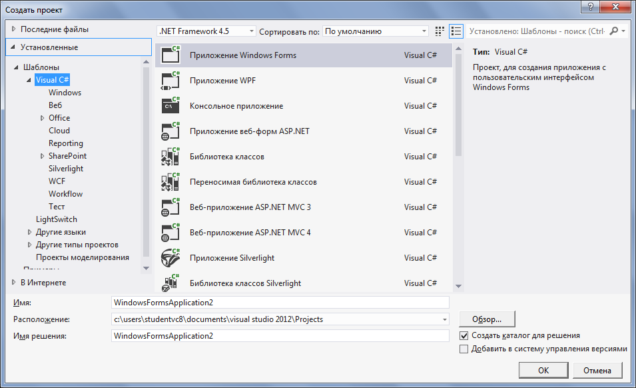Select the Reporting template category
This screenshot has width=636, height=388.
tap(66, 143)
